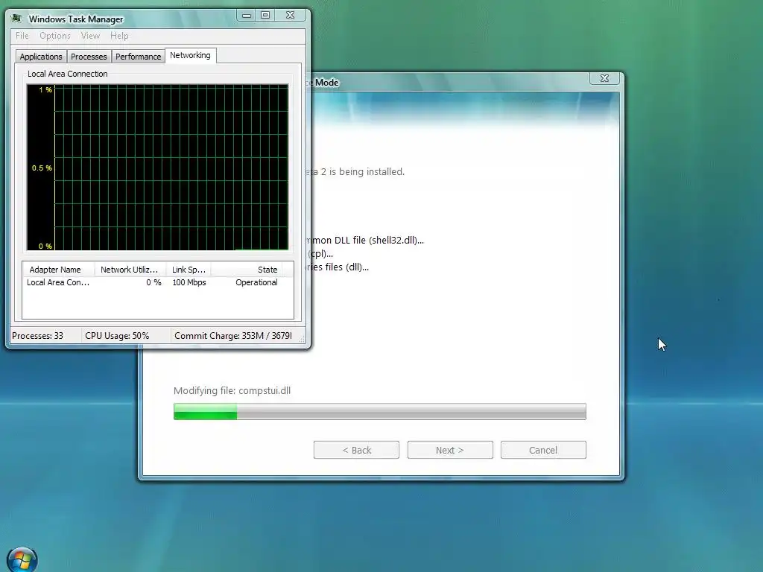Open the Help menu in Task Manager
Viewport: 763px width, 572px height.
(119, 36)
